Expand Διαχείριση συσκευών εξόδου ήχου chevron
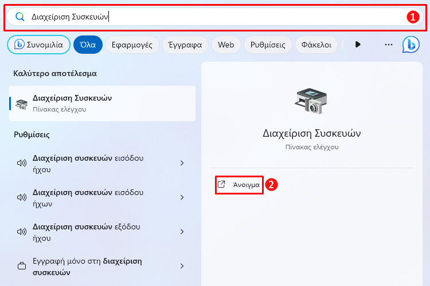430x286 pixels. 182,232
